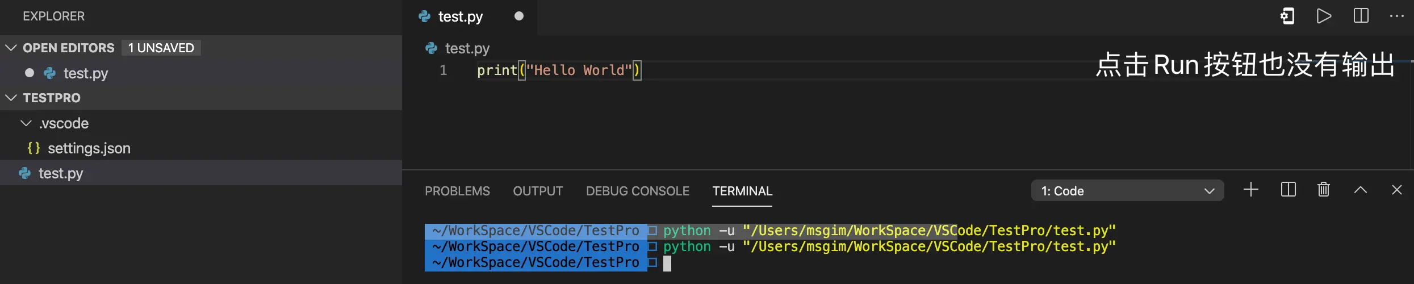Open the '1: Code' terminal dropdown
The height and width of the screenshot is (284, 1414).
point(1127,191)
